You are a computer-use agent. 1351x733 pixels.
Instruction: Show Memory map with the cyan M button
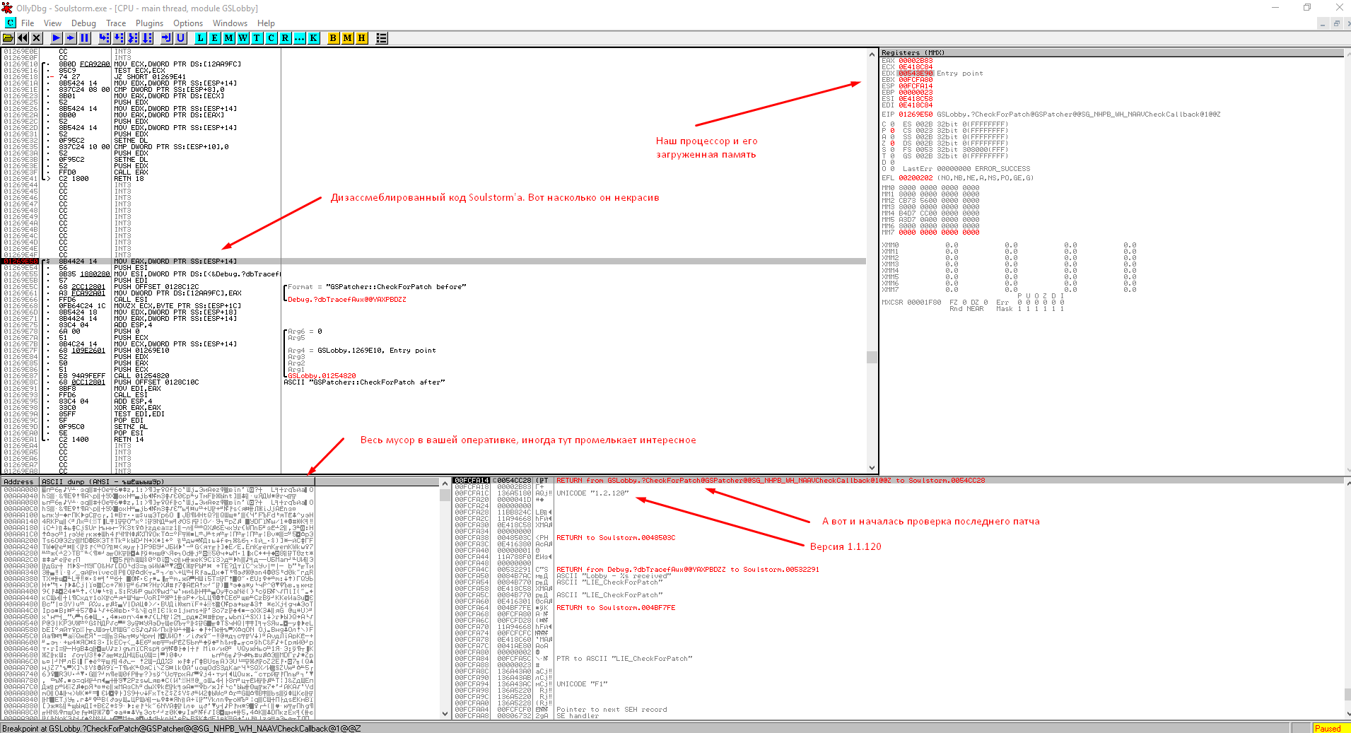pyautogui.click(x=229, y=38)
